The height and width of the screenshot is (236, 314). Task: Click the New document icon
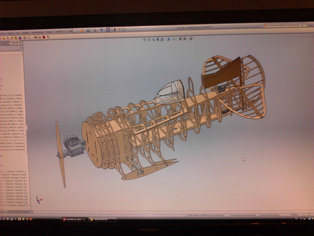coord(75,30)
